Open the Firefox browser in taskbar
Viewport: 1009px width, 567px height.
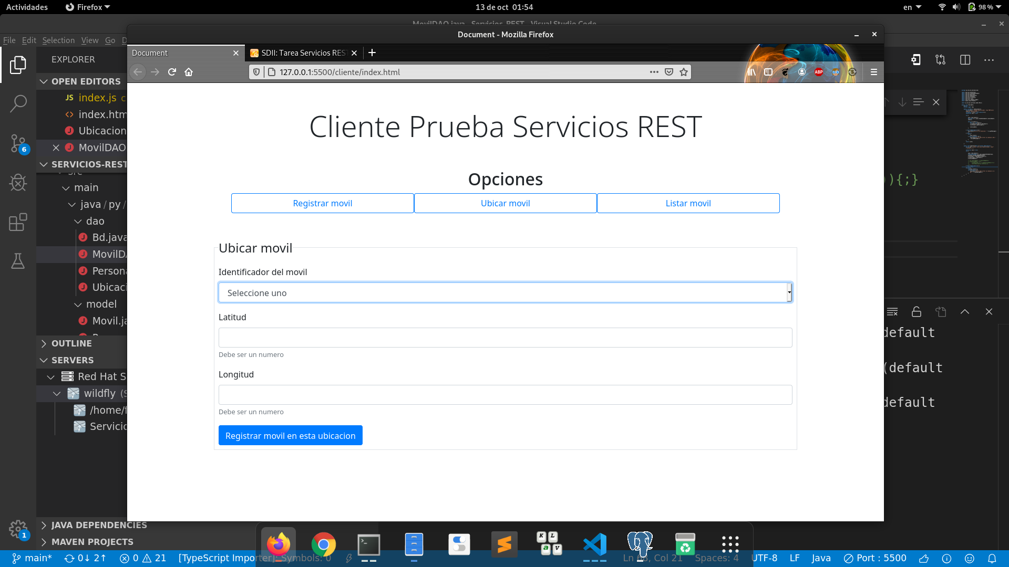tap(279, 545)
